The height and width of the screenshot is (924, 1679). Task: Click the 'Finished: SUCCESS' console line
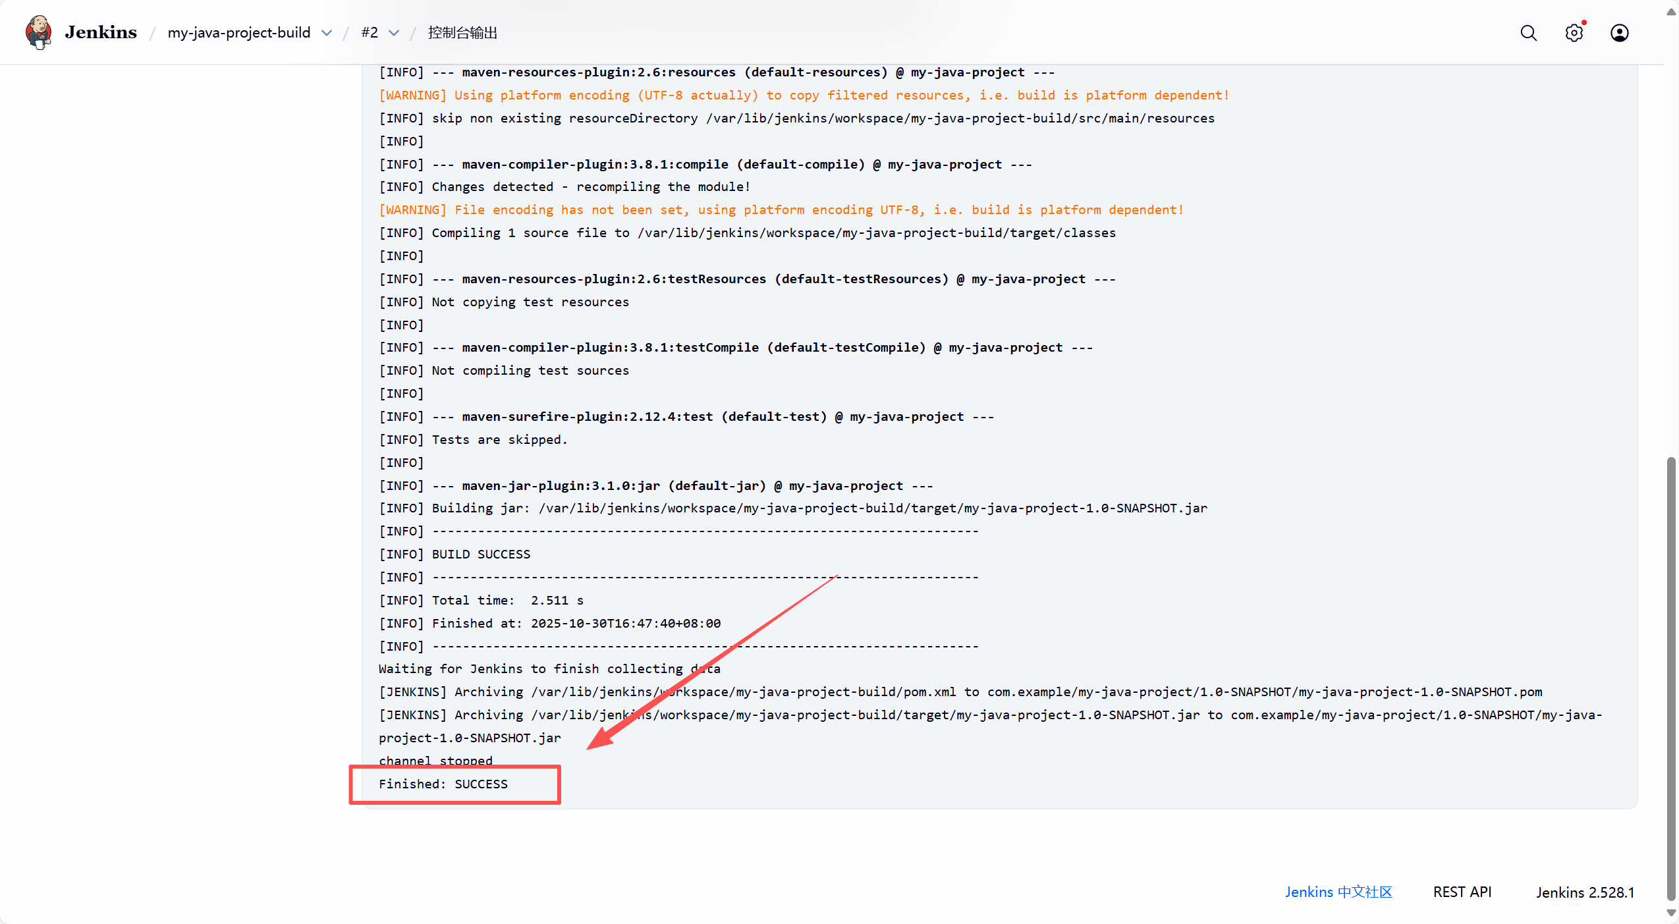point(443,784)
